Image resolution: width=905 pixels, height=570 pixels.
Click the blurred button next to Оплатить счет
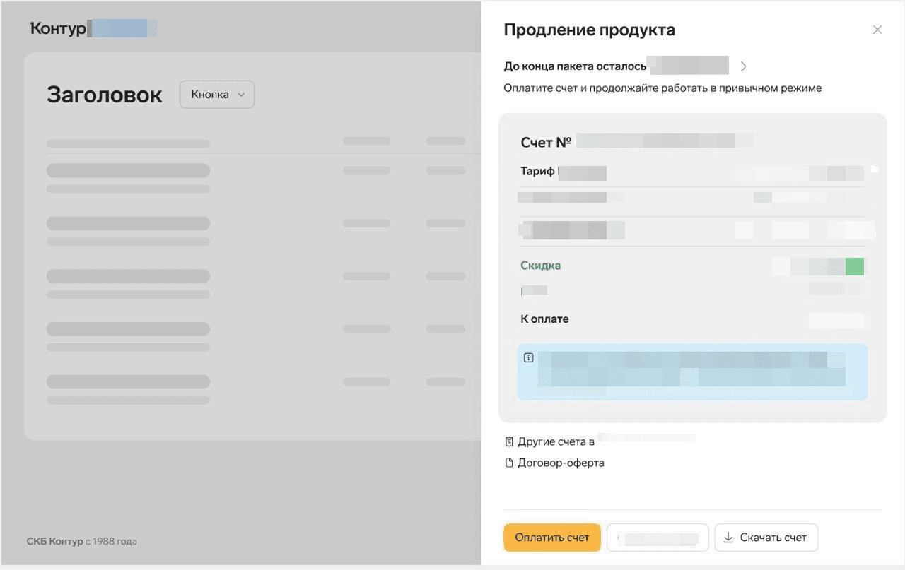(658, 538)
